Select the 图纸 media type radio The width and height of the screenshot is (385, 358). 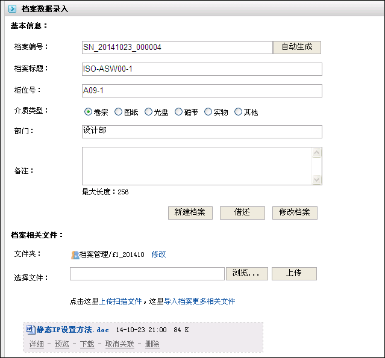click(x=118, y=112)
